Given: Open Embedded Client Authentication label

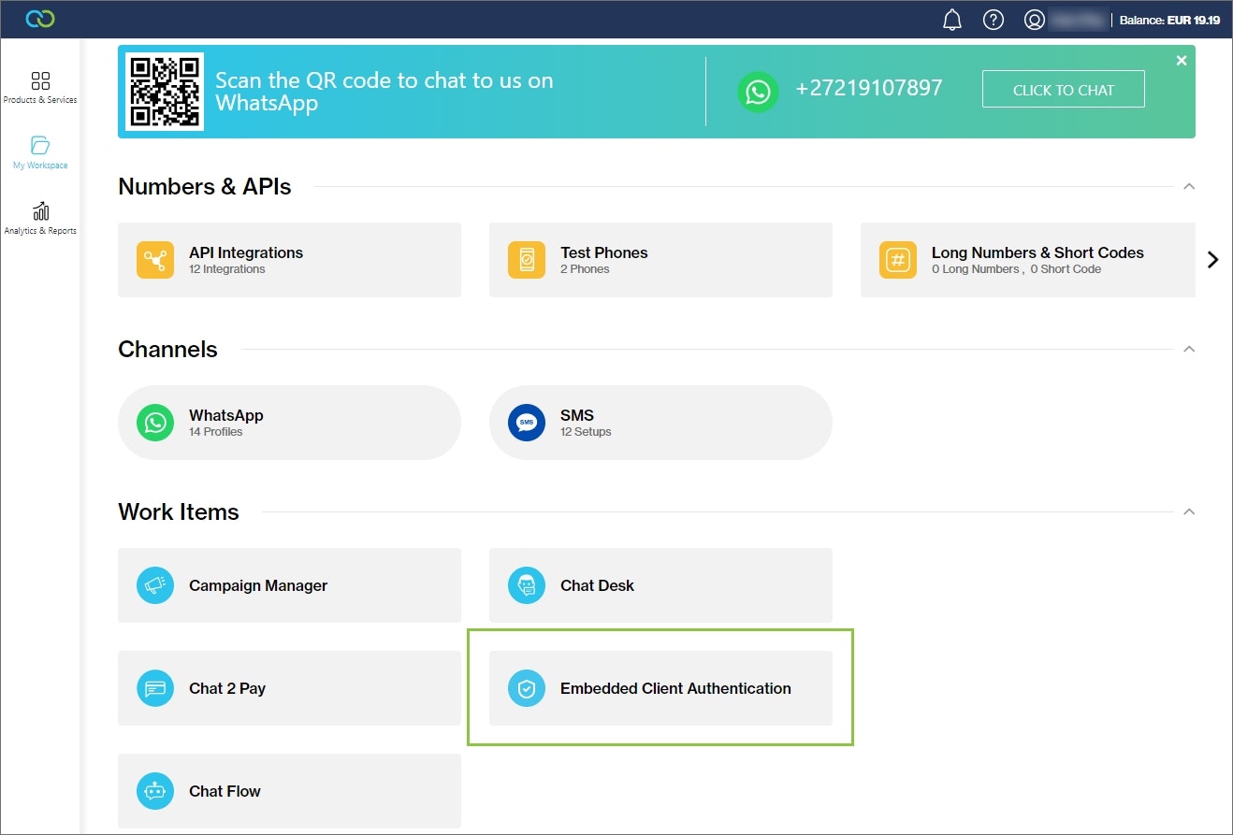Looking at the screenshot, I should (675, 688).
